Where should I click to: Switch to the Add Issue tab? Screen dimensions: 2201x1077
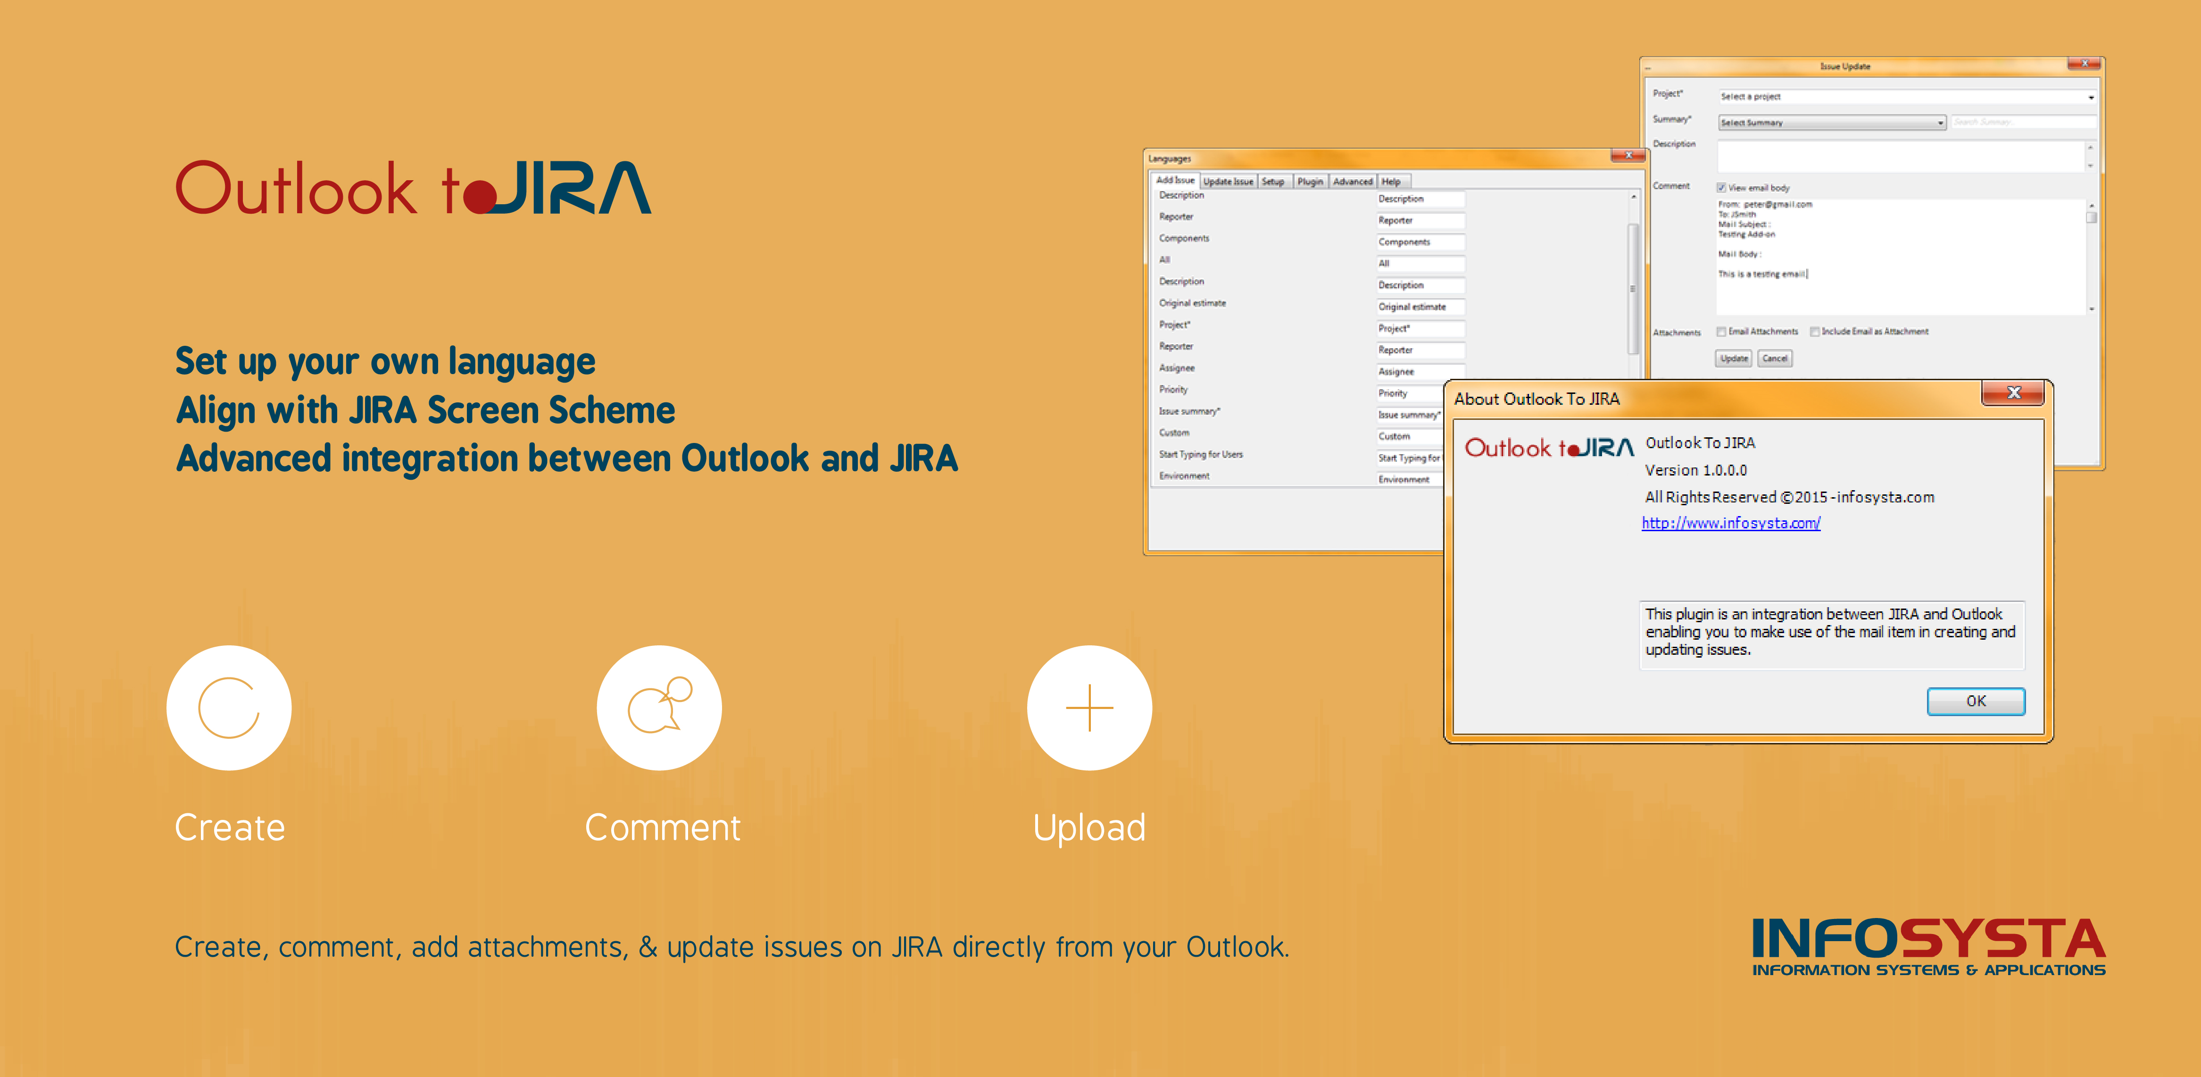(1175, 180)
